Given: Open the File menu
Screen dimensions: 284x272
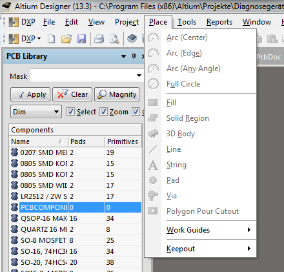Looking at the screenshot, I should click(49, 22).
